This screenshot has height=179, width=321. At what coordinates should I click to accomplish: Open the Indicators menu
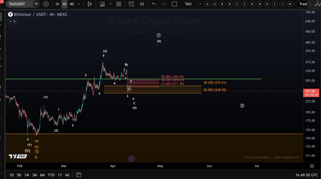[102, 4]
